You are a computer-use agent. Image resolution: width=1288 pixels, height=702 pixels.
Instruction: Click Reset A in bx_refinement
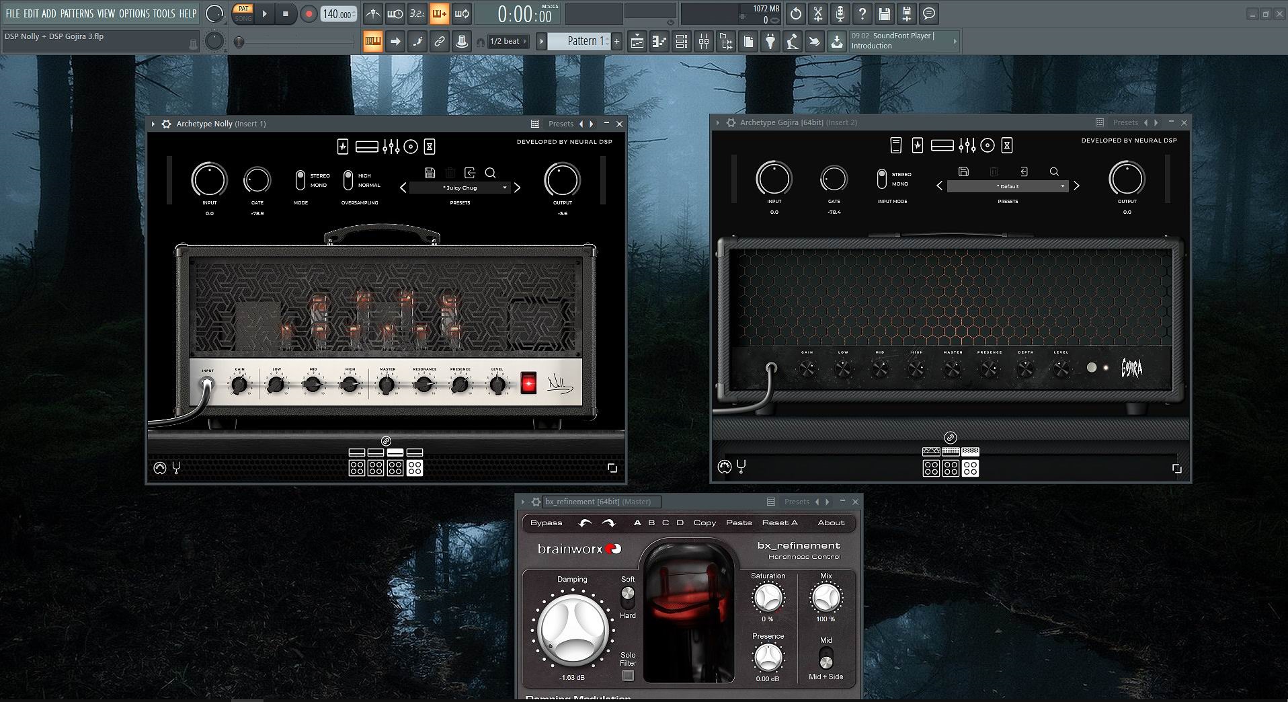780,522
